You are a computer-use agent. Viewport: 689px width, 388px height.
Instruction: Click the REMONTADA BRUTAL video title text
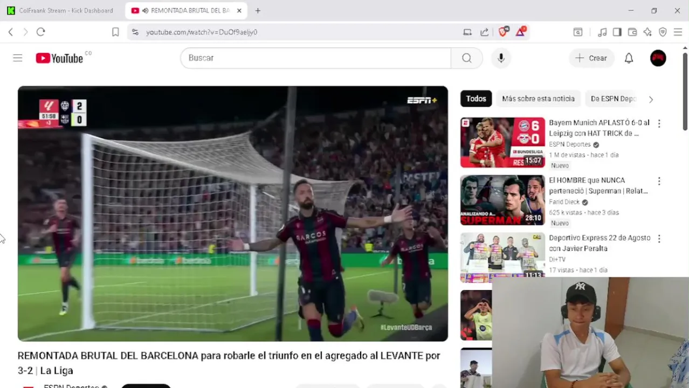229,363
